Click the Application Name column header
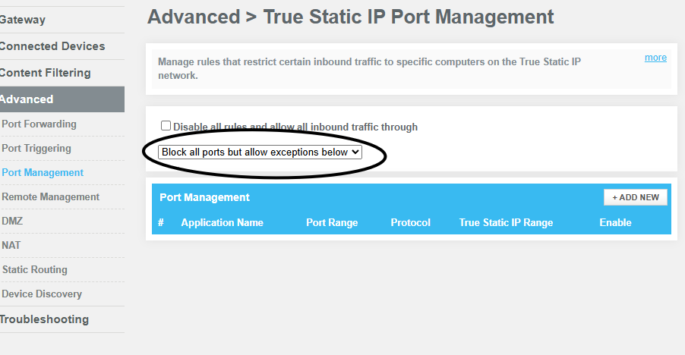The width and height of the screenshot is (685, 355). point(222,222)
